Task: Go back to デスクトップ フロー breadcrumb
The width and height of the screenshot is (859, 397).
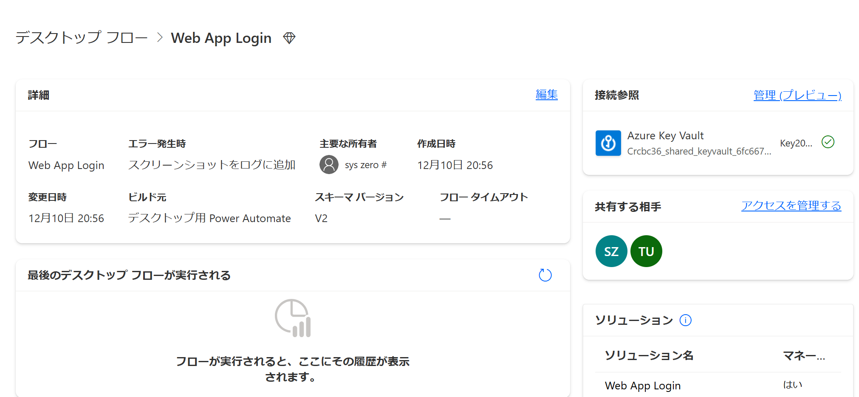Action: (x=82, y=38)
